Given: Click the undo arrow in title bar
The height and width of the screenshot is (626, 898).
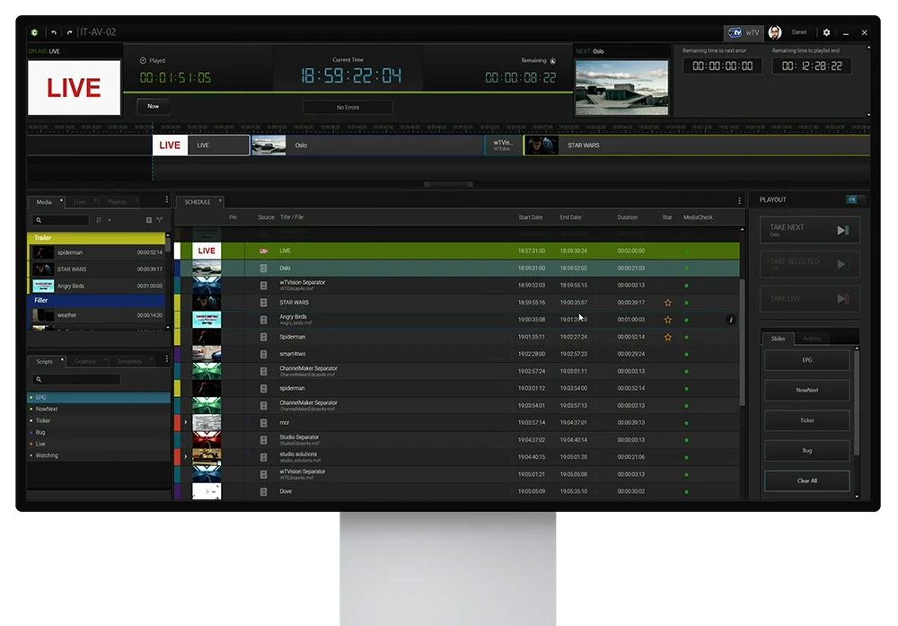Looking at the screenshot, I should pos(54,32).
